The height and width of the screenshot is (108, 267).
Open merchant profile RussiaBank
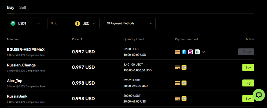17,96
